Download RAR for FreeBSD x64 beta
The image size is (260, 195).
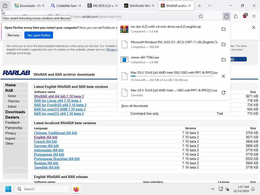tap(60, 105)
